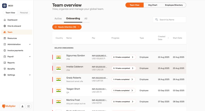Click Imelda Calderon's tasks completed progress pill

point(124,68)
